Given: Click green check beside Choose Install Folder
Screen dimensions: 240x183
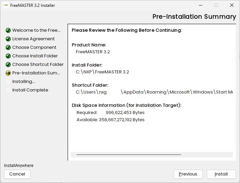Looking at the screenshot, I should point(8,56).
